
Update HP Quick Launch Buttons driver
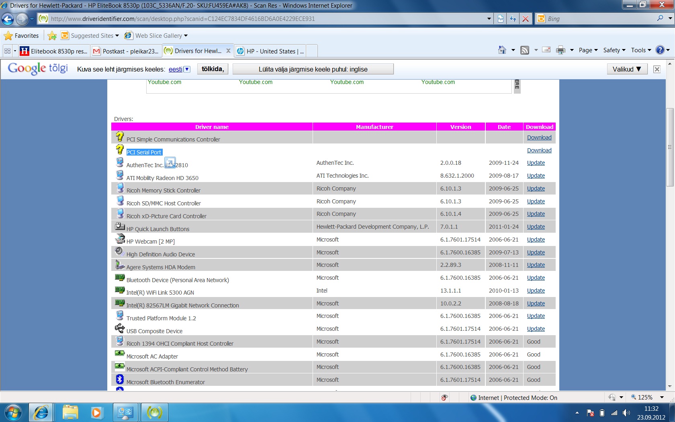click(x=536, y=227)
